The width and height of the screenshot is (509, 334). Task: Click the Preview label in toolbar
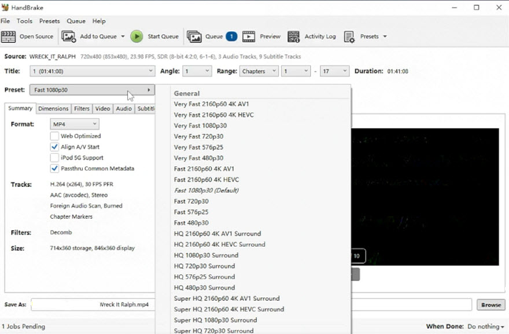point(270,36)
